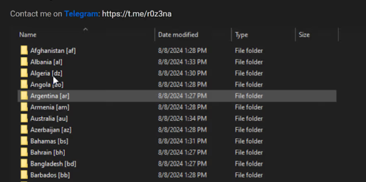Click the Size column header

click(x=304, y=35)
